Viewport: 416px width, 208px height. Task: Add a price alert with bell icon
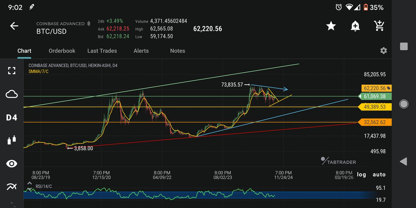[x=355, y=26]
